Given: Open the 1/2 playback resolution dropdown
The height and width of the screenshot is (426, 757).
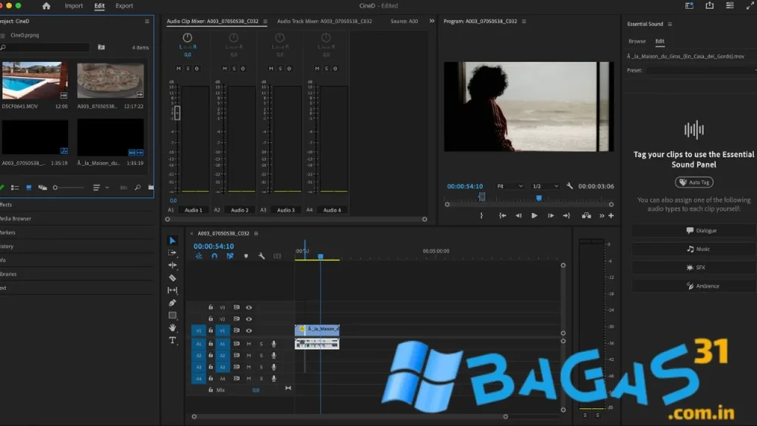Looking at the screenshot, I should pyautogui.click(x=545, y=186).
